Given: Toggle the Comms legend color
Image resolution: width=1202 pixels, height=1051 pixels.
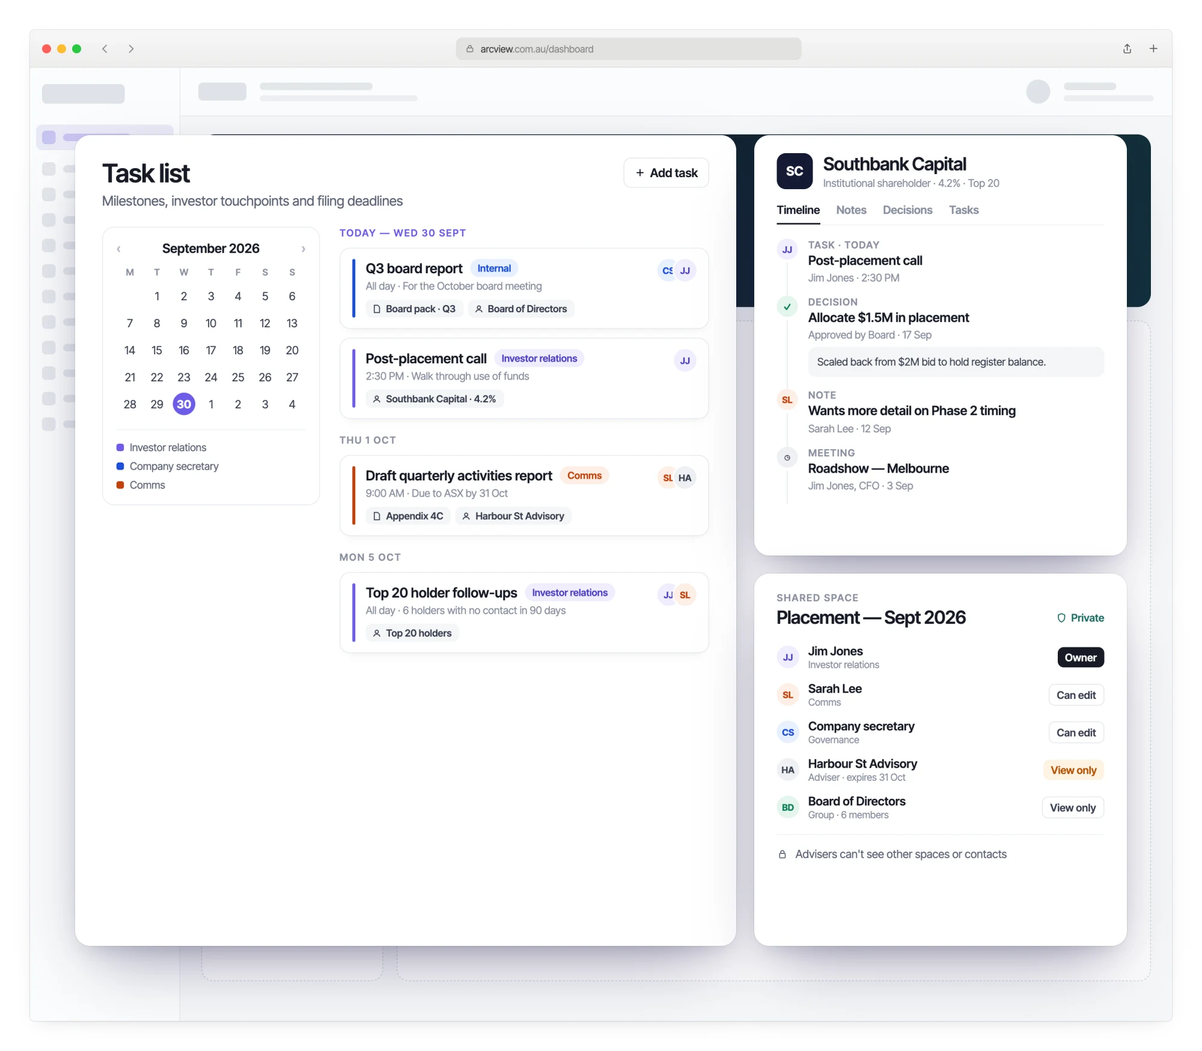Looking at the screenshot, I should pyautogui.click(x=120, y=485).
